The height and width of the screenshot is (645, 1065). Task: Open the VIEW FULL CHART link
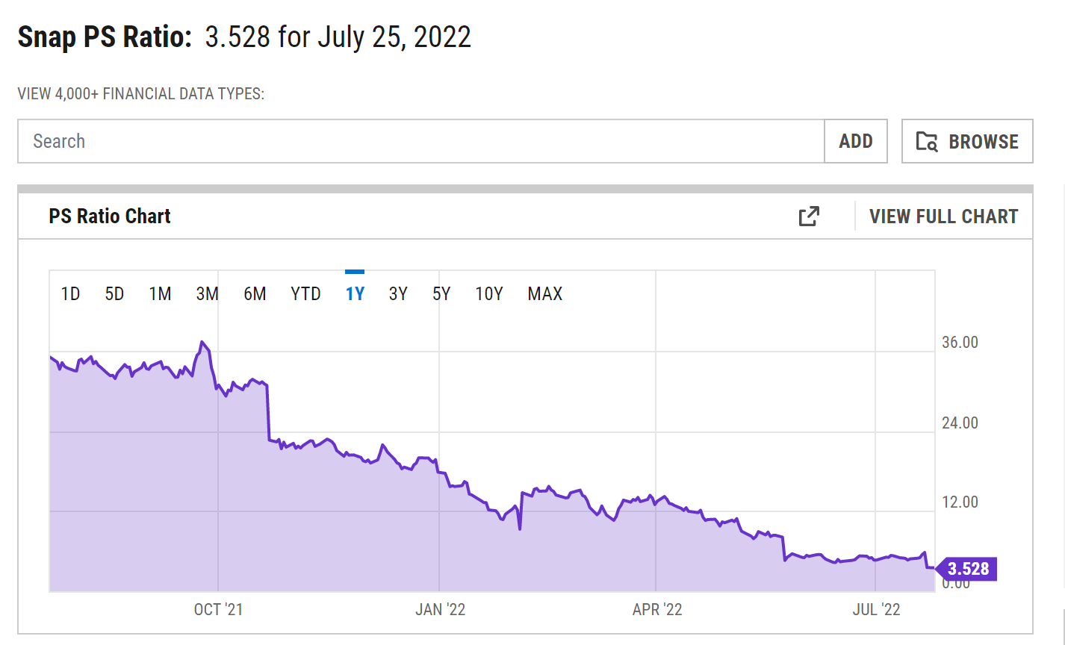coord(943,216)
